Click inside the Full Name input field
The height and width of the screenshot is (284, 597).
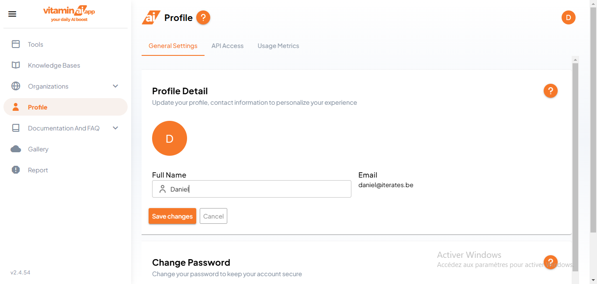click(252, 188)
